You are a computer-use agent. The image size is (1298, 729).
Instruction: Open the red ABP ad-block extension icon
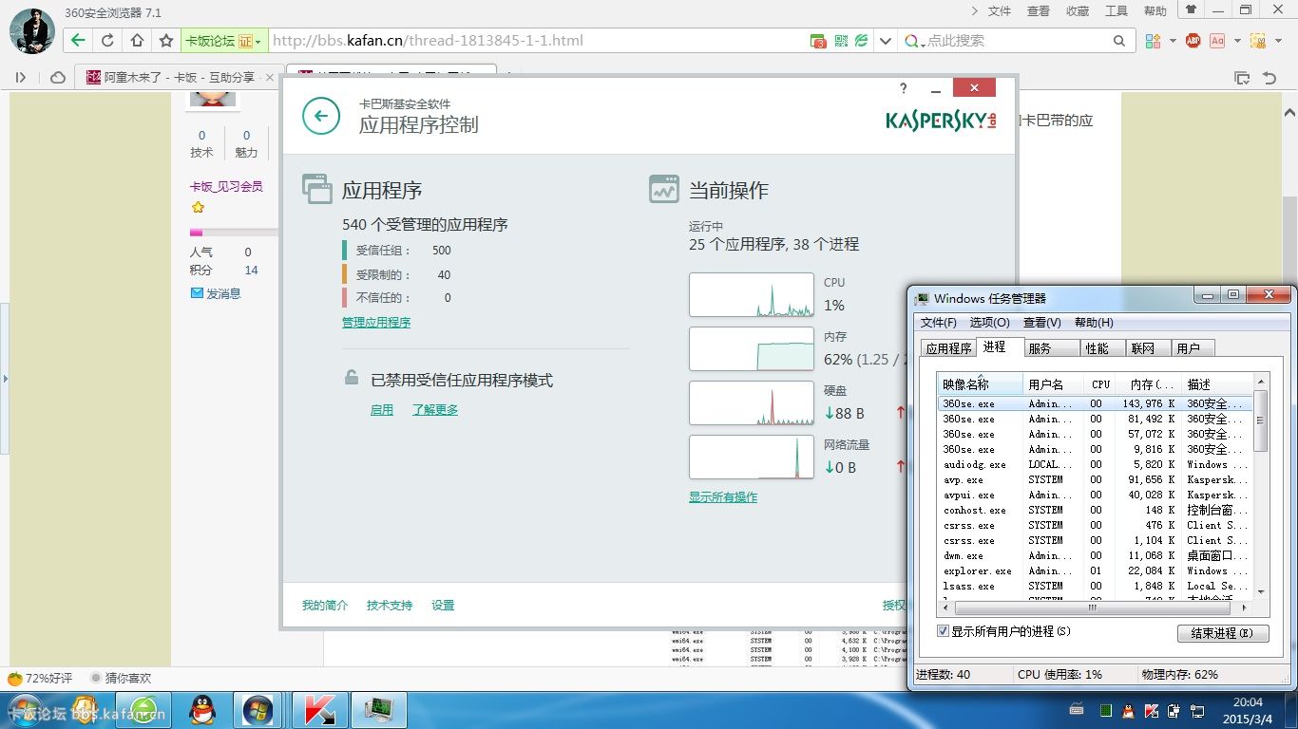point(1193,41)
